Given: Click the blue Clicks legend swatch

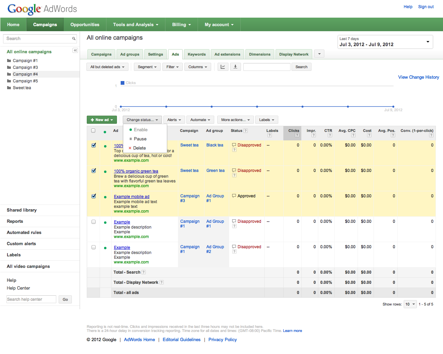Looking at the screenshot, I should coord(122,83).
